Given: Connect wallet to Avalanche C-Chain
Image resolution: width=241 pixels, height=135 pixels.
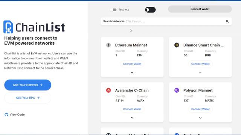Looking at the screenshot, I should pyautogui.click(x=132, y=109).
